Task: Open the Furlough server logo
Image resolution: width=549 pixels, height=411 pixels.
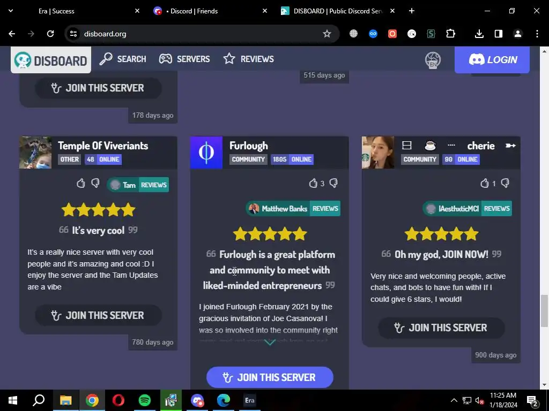Action: coord(206,153)
